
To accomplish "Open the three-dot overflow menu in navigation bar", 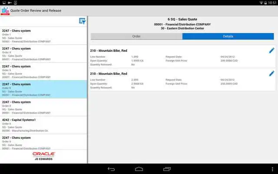I will tap(272, 169).
